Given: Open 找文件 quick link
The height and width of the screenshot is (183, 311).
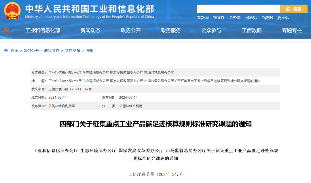Looking at the screenshot, I should [x=219, y=18].
